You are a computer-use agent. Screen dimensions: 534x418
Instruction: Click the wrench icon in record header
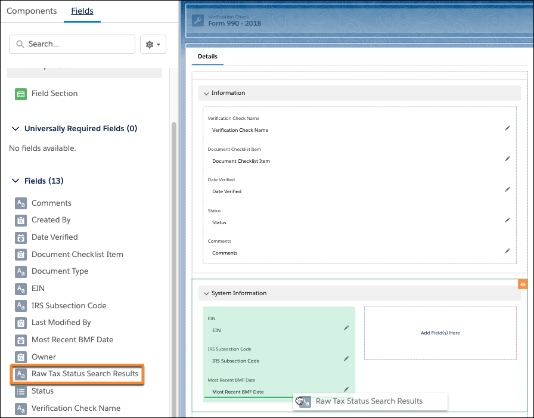[197, 20]
